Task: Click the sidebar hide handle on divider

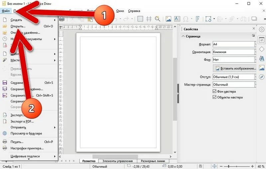Action: [178, 93]
